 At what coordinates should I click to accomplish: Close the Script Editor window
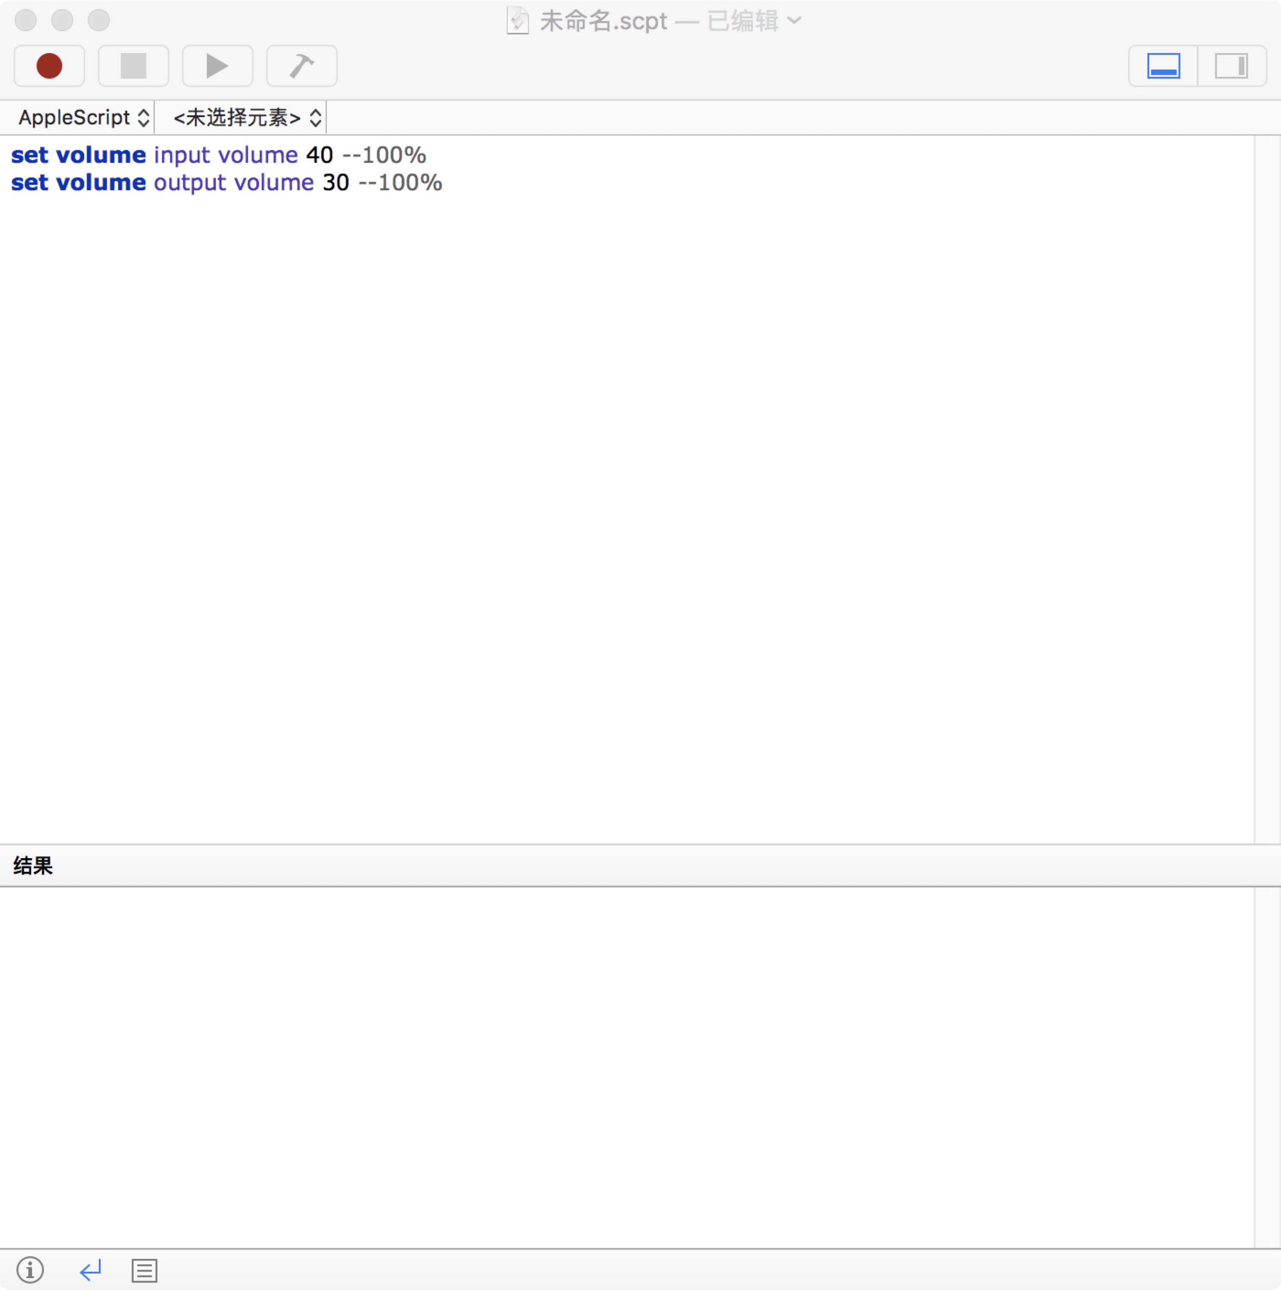(x=25, y=20)
